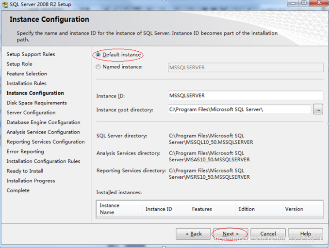
Task: Click Feature Selection step
Action: pyautogui.click(x=27, y=74)
